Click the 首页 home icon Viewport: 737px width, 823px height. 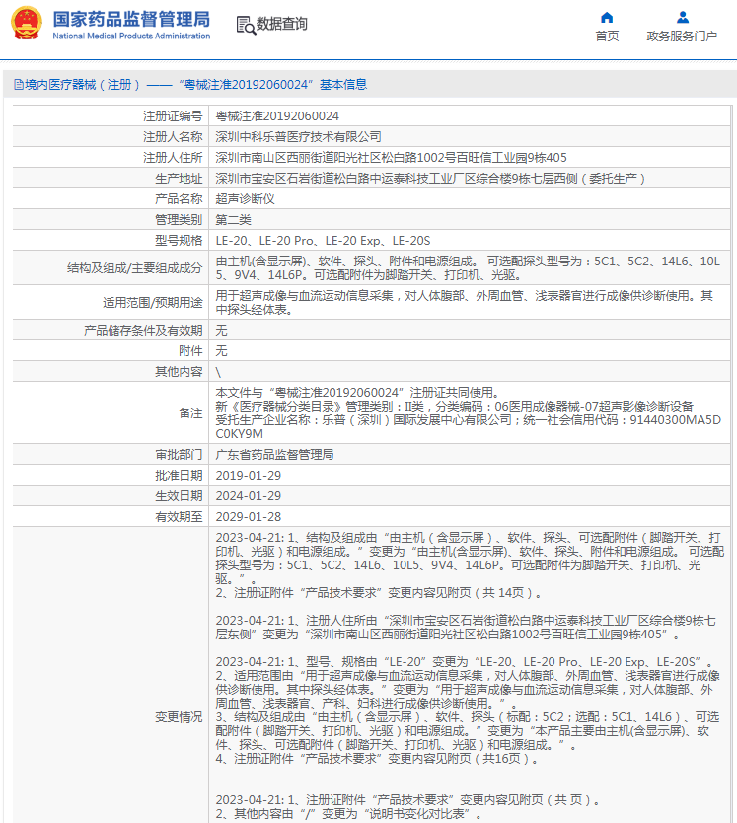pyautogui.click(x=607, y=18)
